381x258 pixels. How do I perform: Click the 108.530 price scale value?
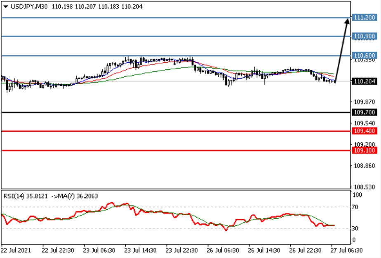(x=364, y=187)
